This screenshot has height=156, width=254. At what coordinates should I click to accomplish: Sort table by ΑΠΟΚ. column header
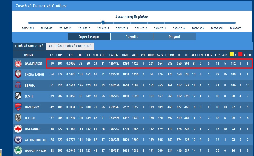click(x=151, y=55)
